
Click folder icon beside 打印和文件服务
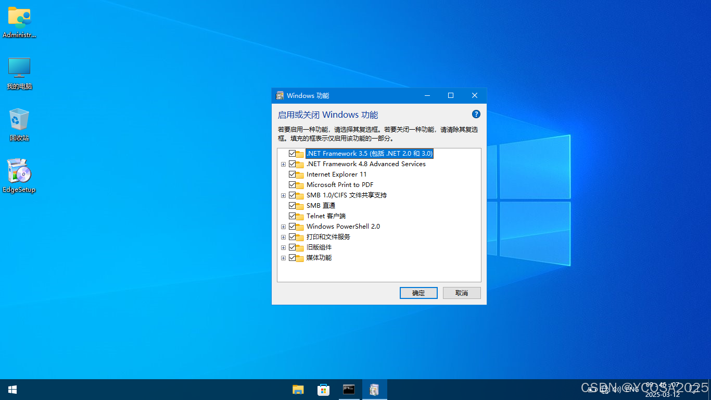300,237
